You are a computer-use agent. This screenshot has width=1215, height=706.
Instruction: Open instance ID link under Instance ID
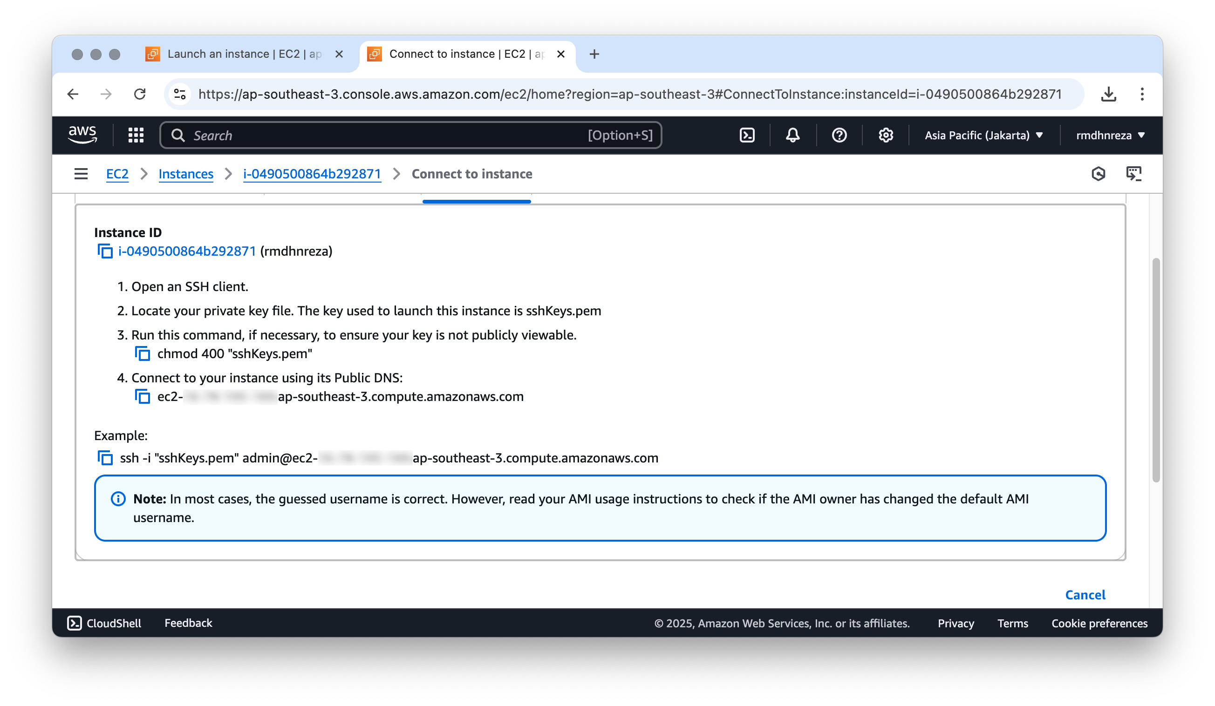[187, 251]
